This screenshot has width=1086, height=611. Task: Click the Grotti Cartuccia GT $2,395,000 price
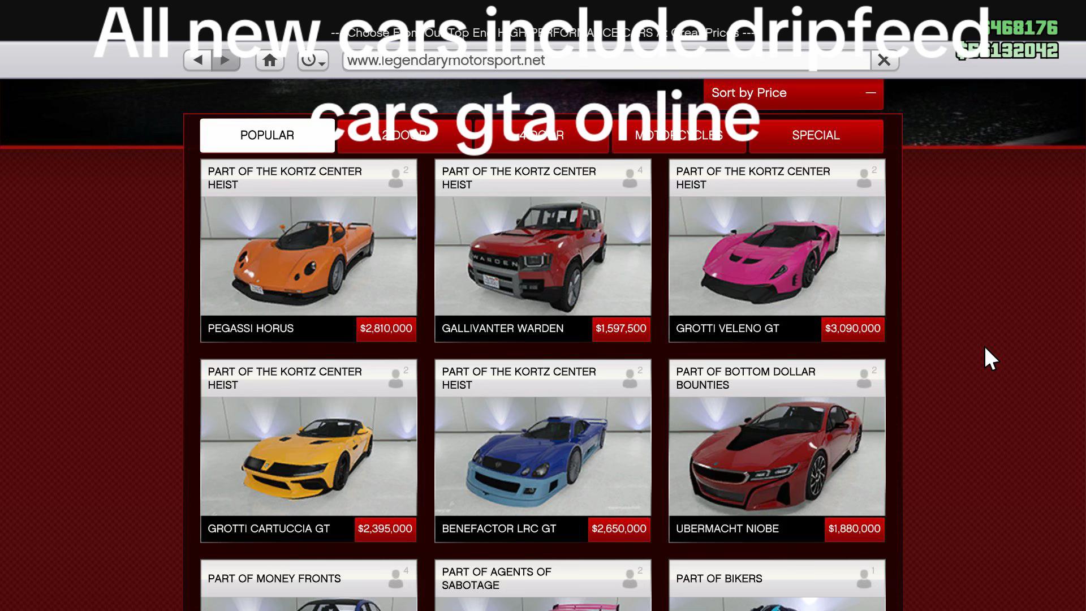pyautogui.click(x=385, y=529)
